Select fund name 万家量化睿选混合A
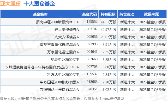This screenshot has width=167, height=101. (x=63, y=52)
